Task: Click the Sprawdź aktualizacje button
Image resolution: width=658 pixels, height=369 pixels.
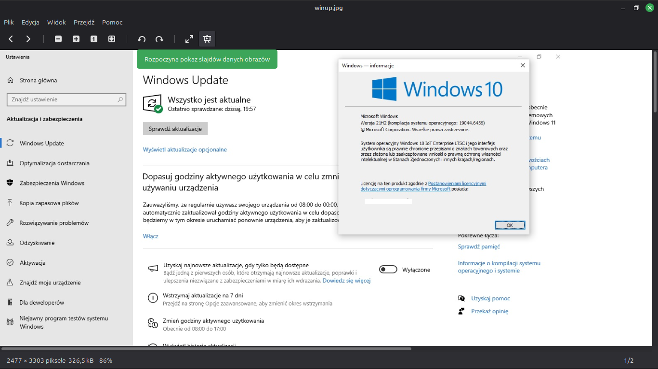Action: [x=175, y=129]
